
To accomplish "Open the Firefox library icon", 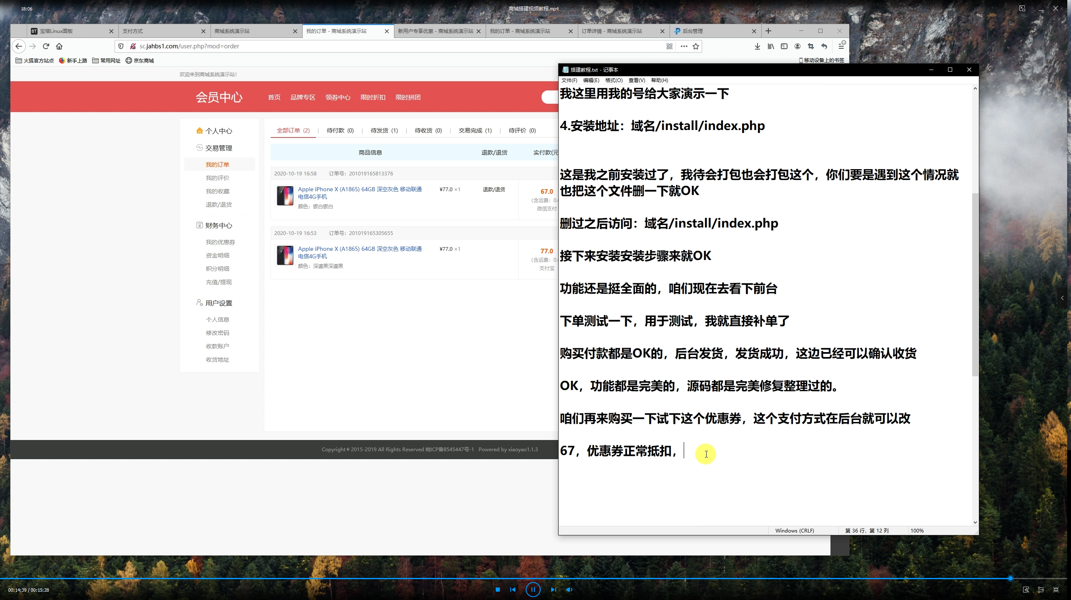I will [770, 46].
